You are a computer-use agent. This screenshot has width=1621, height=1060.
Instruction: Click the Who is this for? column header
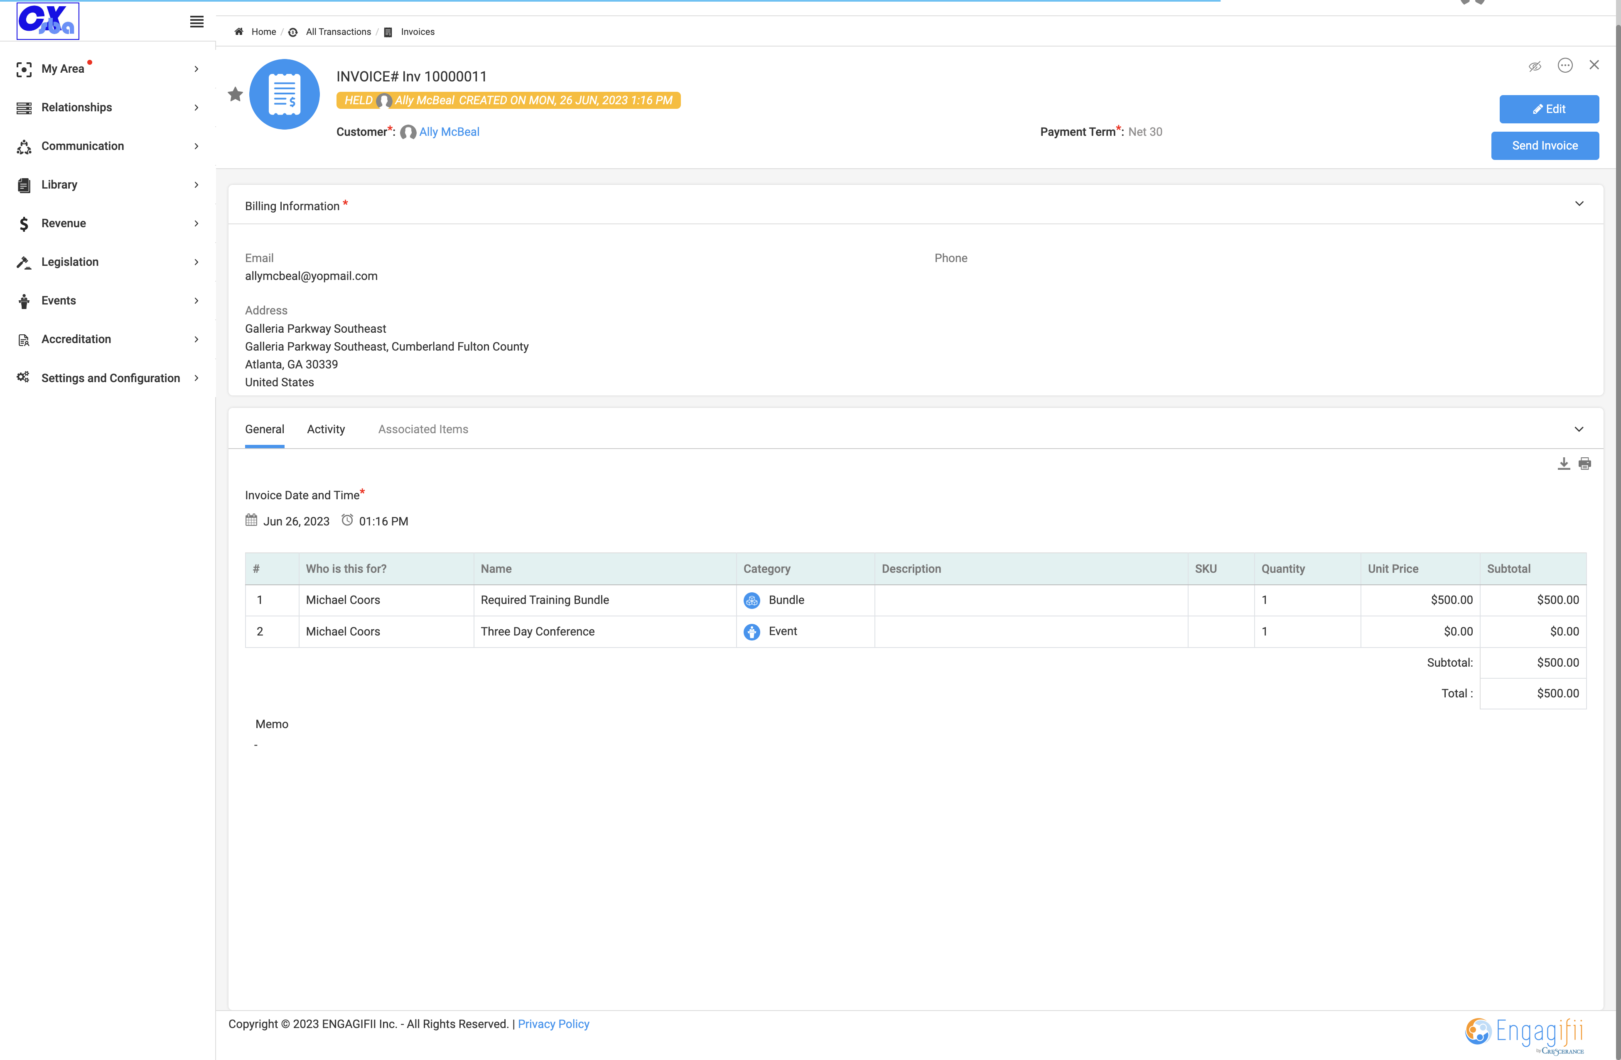pos(386,569)
